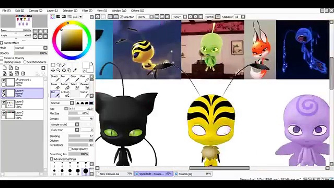334x188 pixels.
Task: Choose the Deselect brush tool
Action: click(x=85, y=86)
